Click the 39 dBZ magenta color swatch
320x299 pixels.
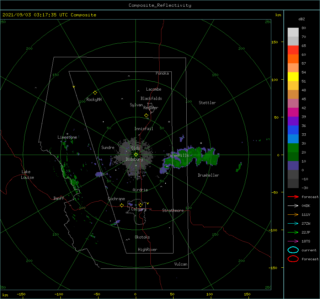pyautogui.click(x=293, y=112)
